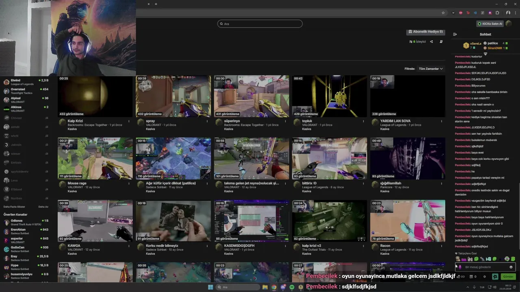Open Spotify from the taskbar
The height and width of the screenshot is (292, 520).
[292, 287]
